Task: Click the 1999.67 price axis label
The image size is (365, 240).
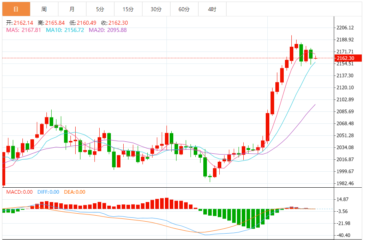Action: click(345, 171)
